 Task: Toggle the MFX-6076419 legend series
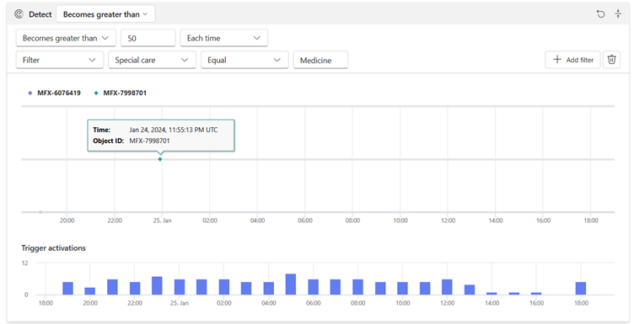point(54,93)
